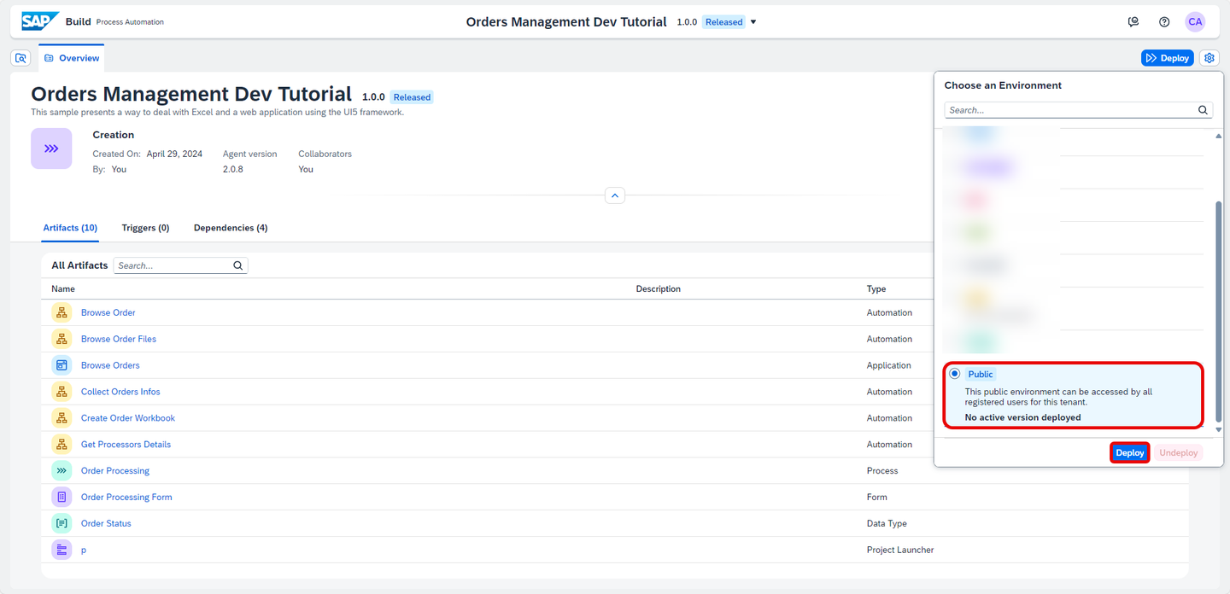
Task: Click the Description column header
Action: pos(659,289)
